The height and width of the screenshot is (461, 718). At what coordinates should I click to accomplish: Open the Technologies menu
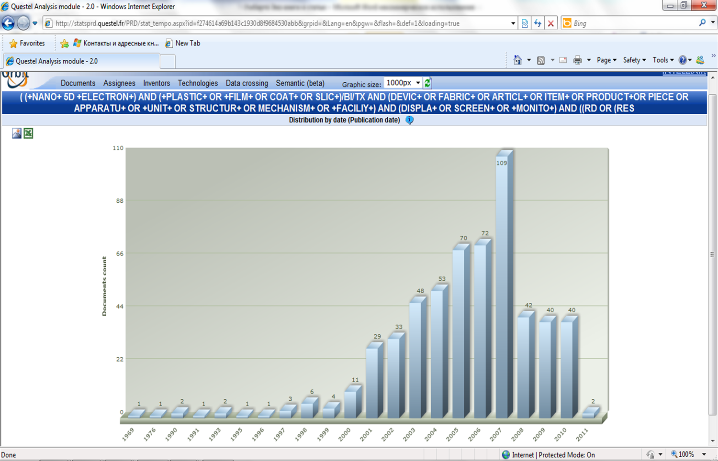click(198, 83)
